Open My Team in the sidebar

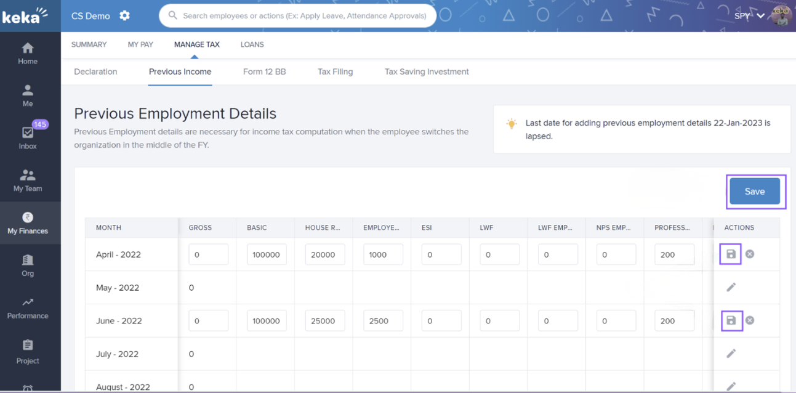[28, 180]
